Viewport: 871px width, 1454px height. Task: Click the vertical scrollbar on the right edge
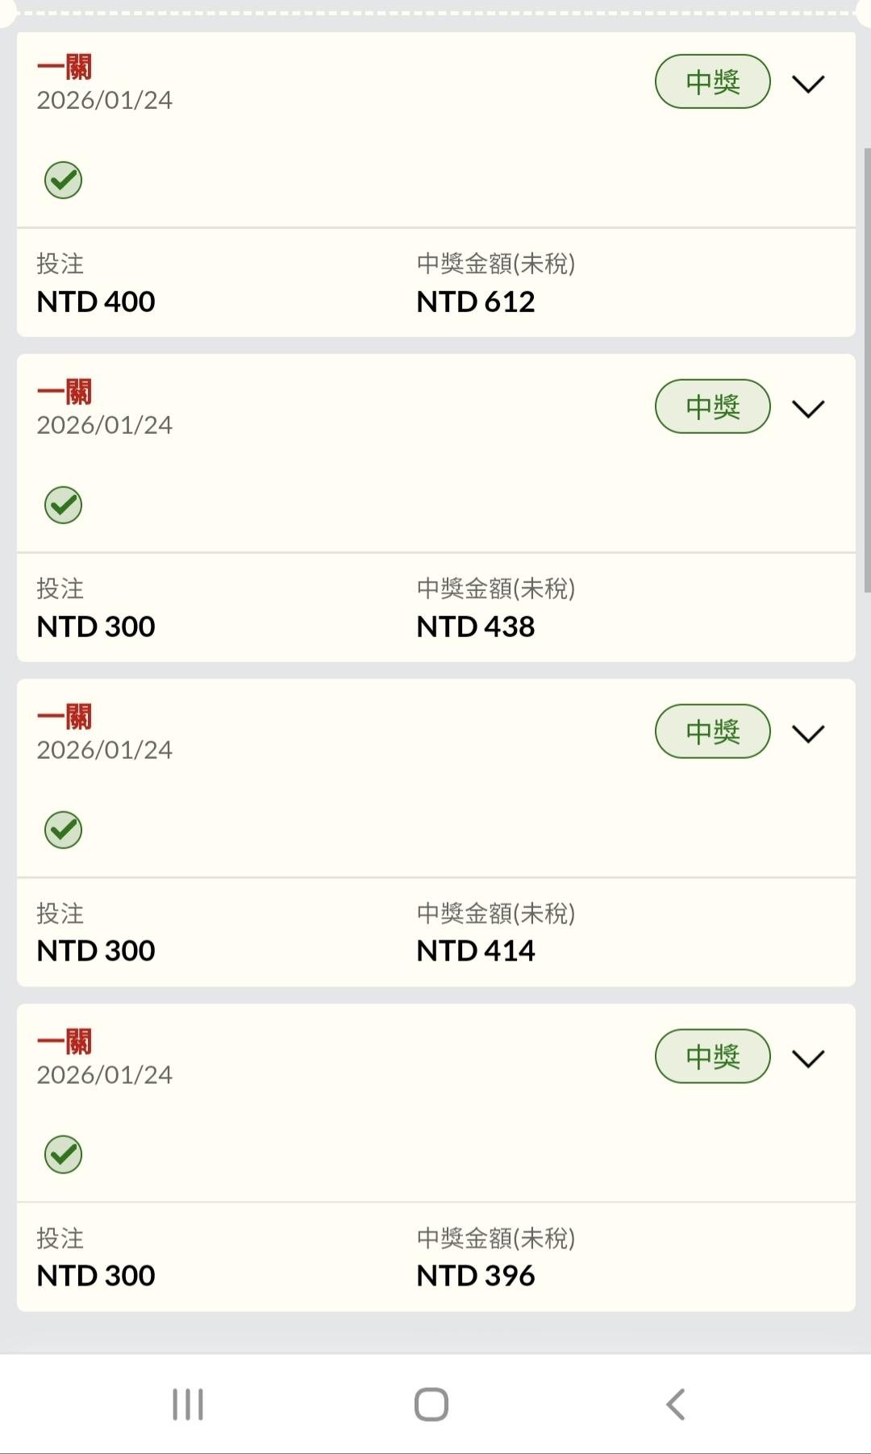(x=866, y=371)
